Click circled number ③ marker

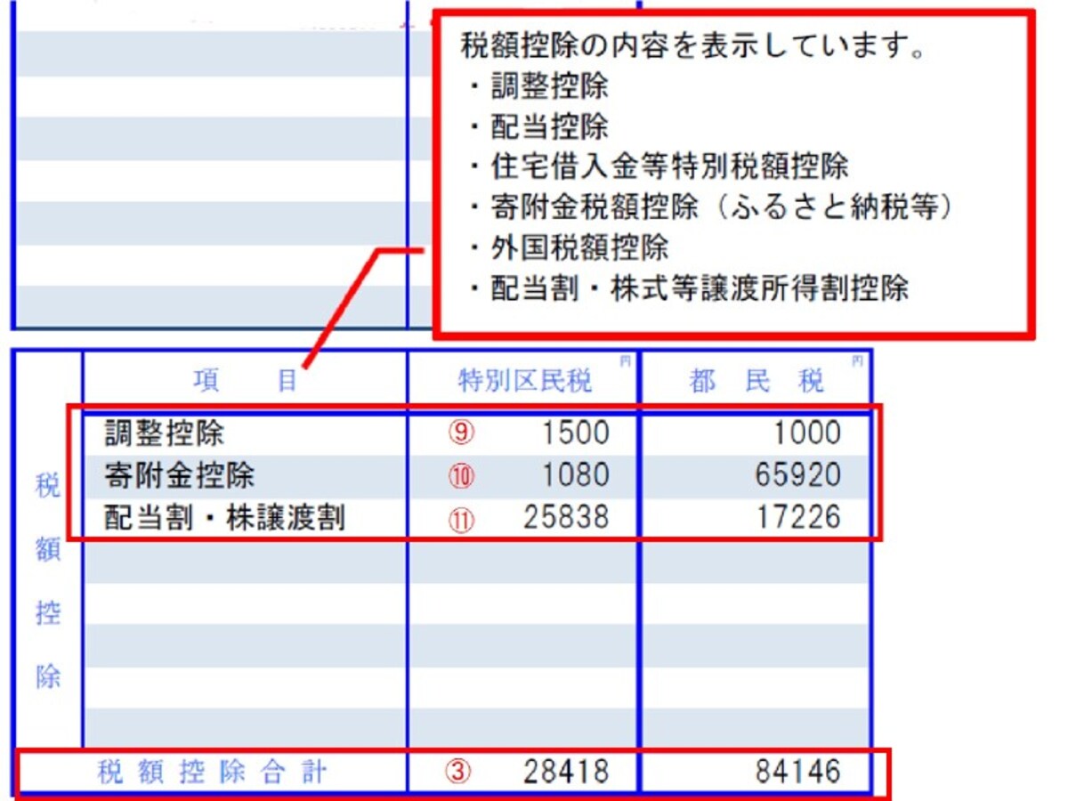(x=457, y=772)
